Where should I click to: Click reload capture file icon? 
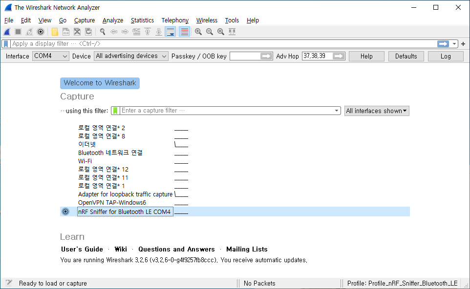pos(88,32)
